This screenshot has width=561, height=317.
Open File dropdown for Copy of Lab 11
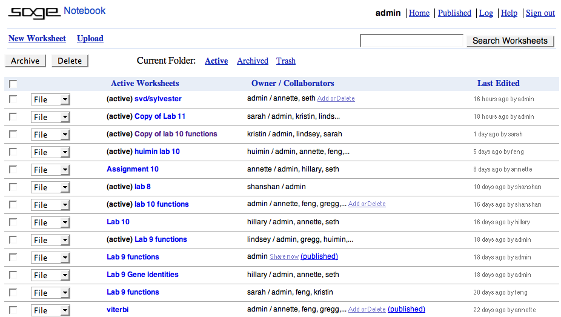coord(50,117)
